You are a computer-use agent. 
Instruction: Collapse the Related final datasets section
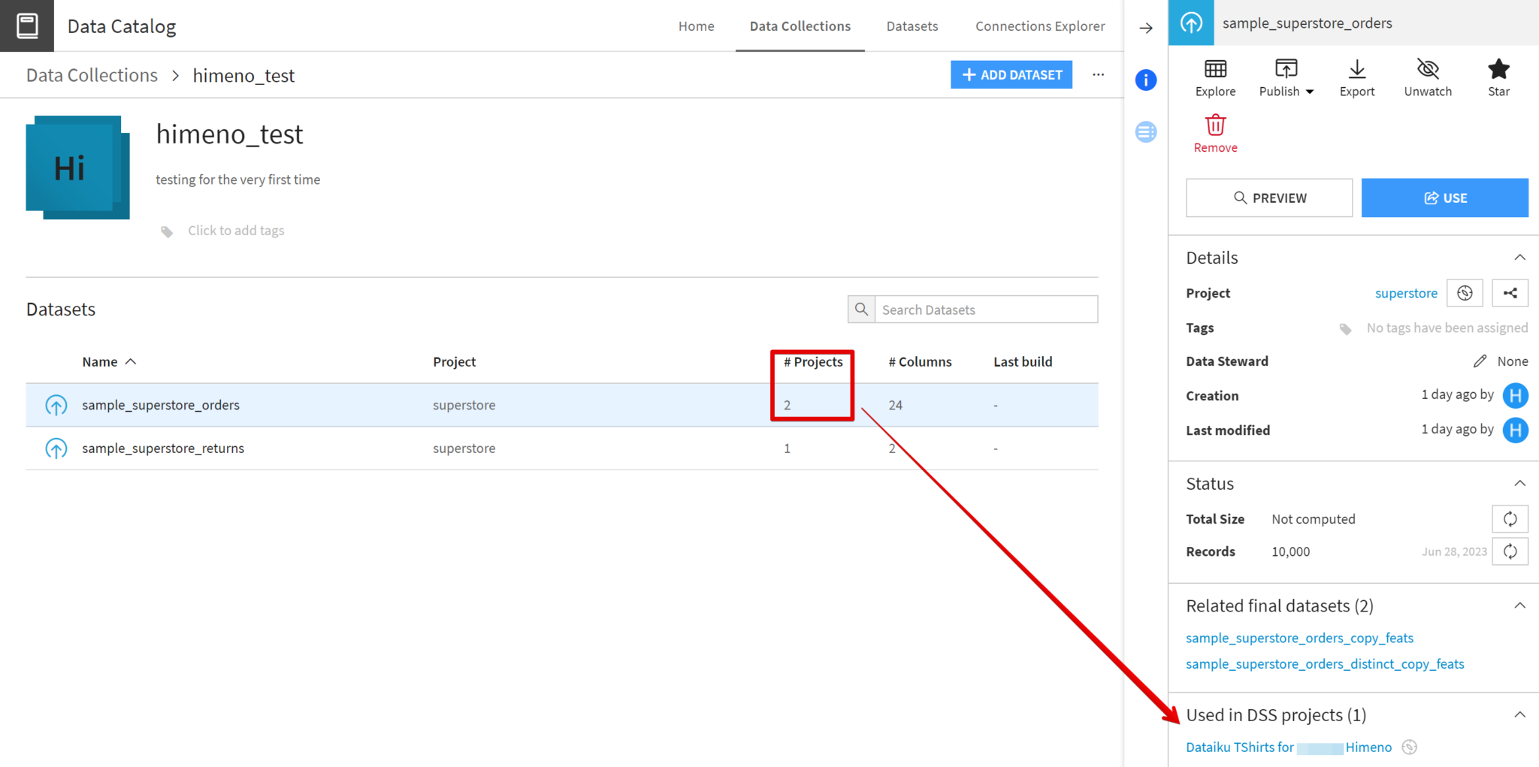[x=1519, y=605]
